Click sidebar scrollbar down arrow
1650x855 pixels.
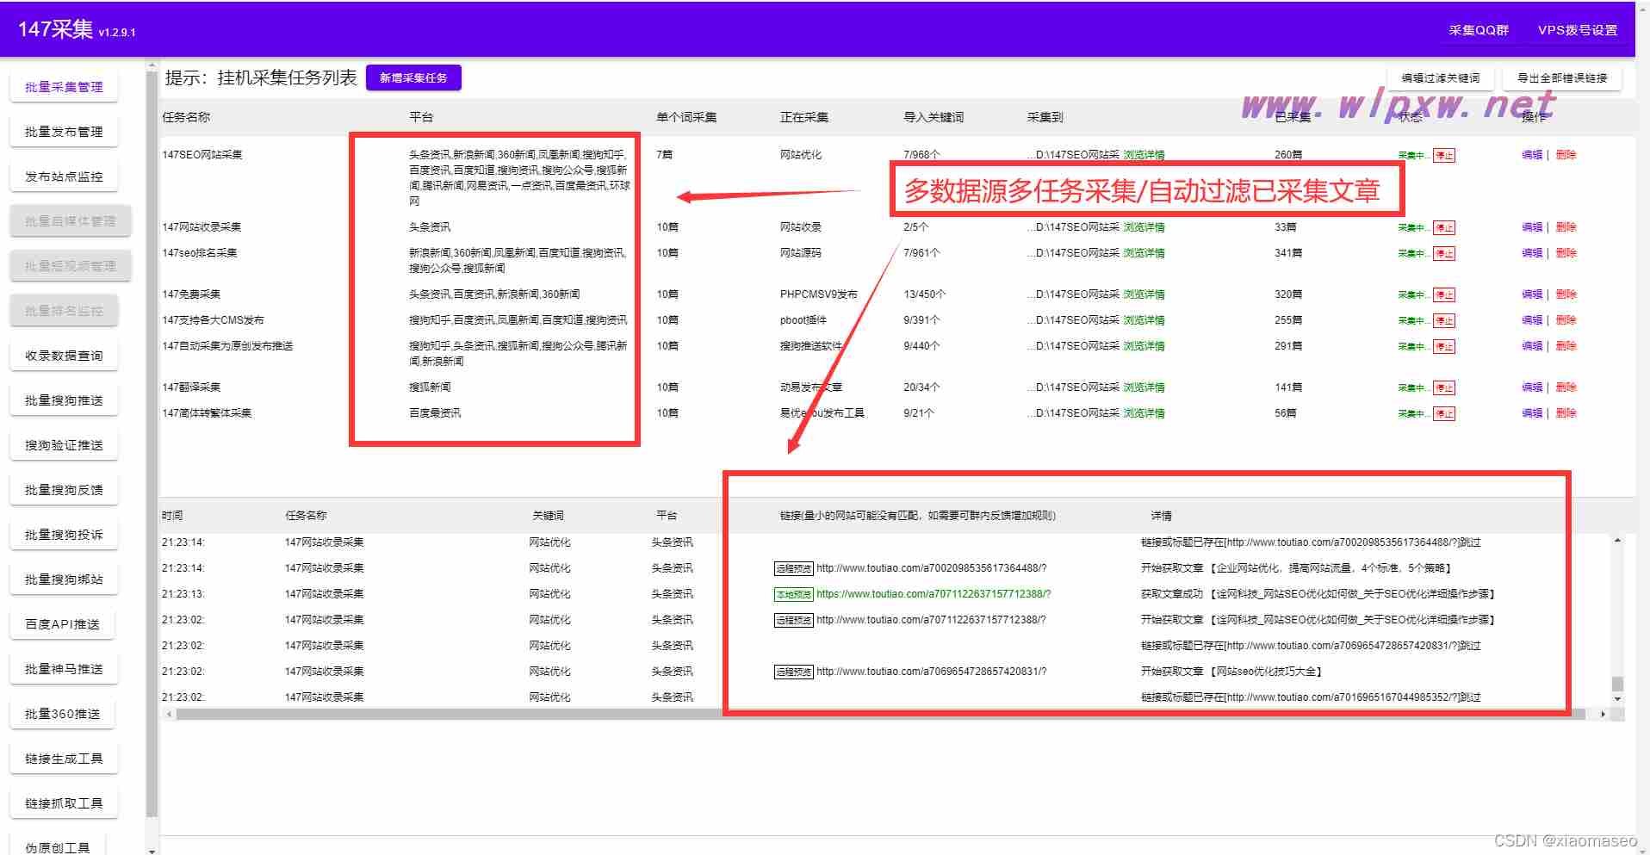152,851
